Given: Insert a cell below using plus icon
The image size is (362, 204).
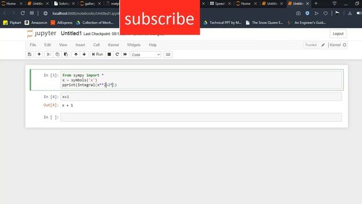Looking at the screenshot, I should coord(39,54).
